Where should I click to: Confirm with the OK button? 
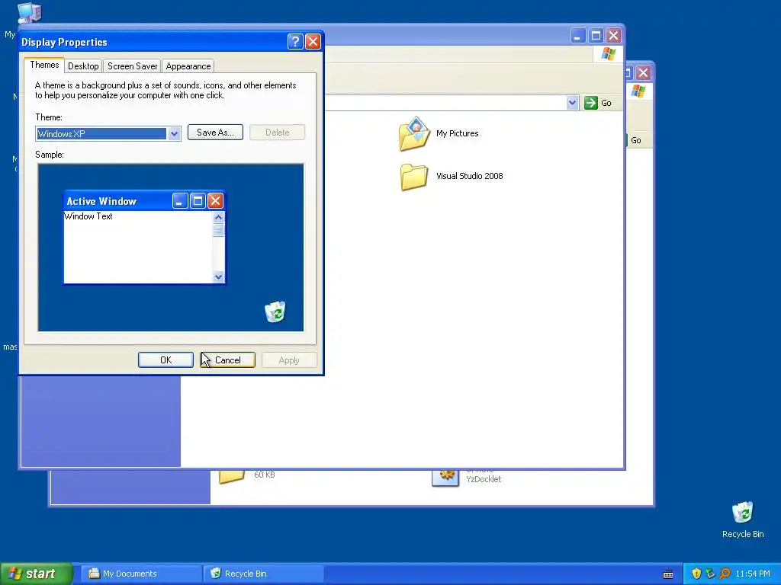click(166, 360)
